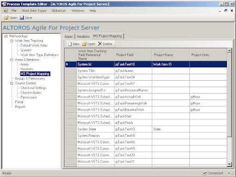Collapse the Areas & Iterations node
This screenshot has height=177, width=236.
click(12, 60)
